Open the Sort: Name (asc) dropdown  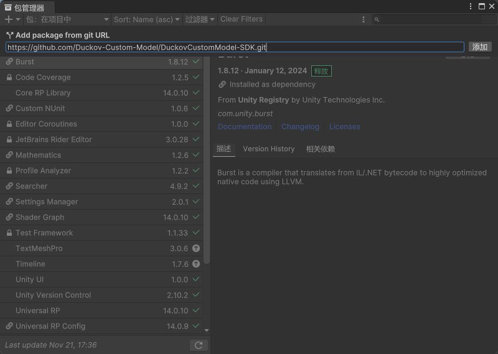146,19
